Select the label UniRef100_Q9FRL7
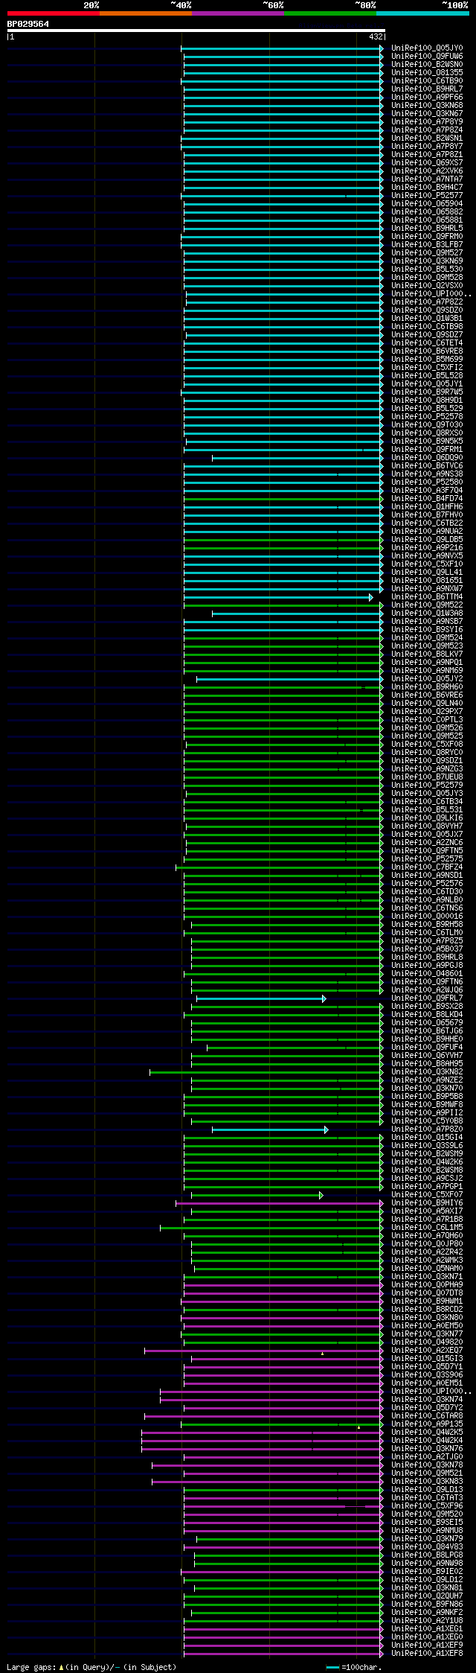Viewport: 476px width, 1673px height. coord(427,998)
